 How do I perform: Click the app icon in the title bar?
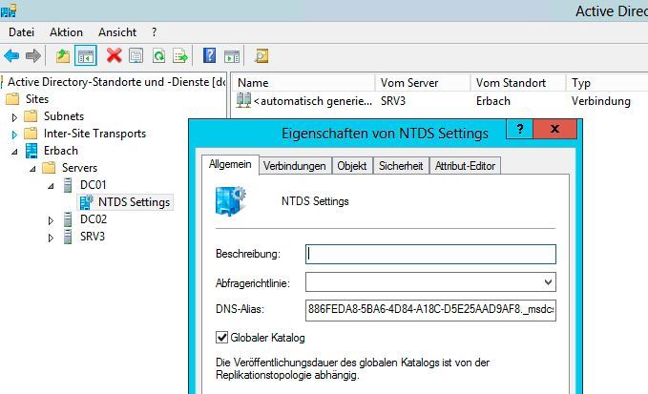click(x=9, y=10)
